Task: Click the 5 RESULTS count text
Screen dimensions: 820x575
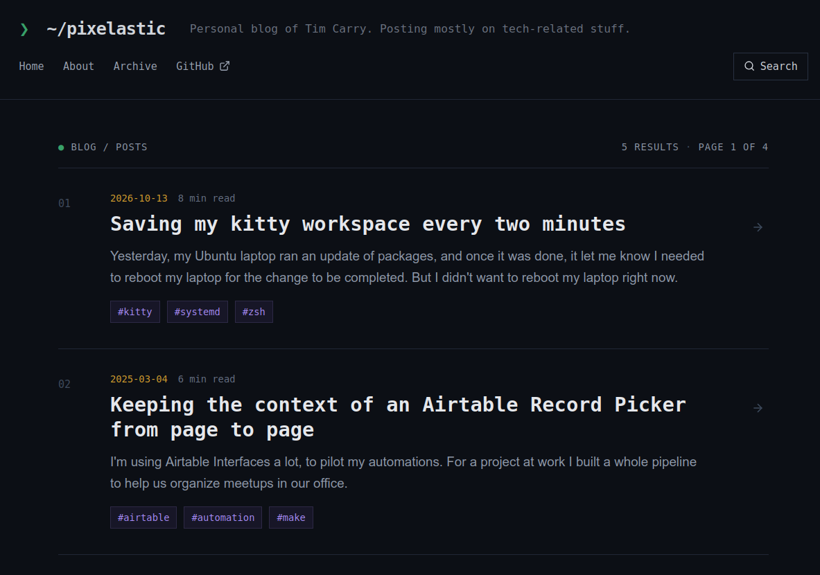Action: tap(649, 147)
